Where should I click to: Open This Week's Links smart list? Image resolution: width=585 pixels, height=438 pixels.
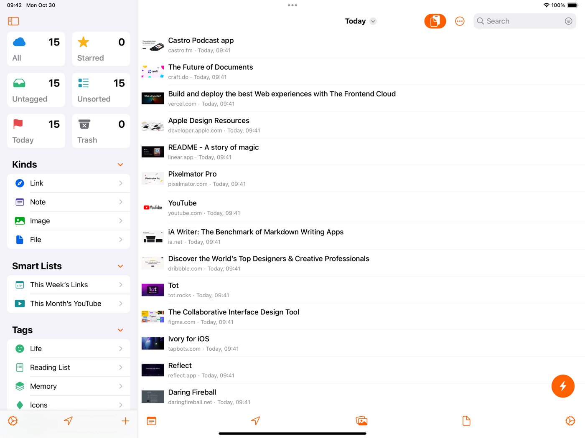click(69, 284)
